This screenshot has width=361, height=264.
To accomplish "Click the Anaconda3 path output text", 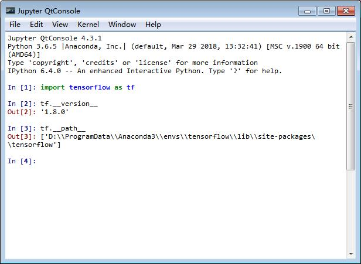I will (x=178, y=136).
